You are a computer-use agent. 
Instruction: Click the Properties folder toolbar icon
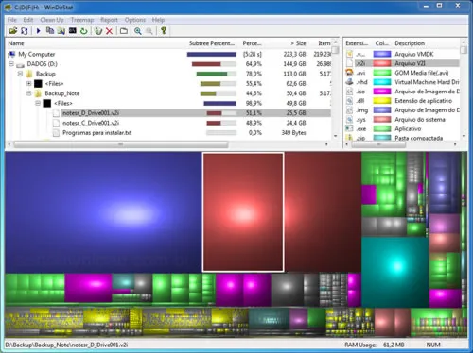pos(124,31)
